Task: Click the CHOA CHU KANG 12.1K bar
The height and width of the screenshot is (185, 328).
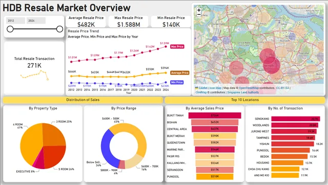Action: tap(285, 169)
